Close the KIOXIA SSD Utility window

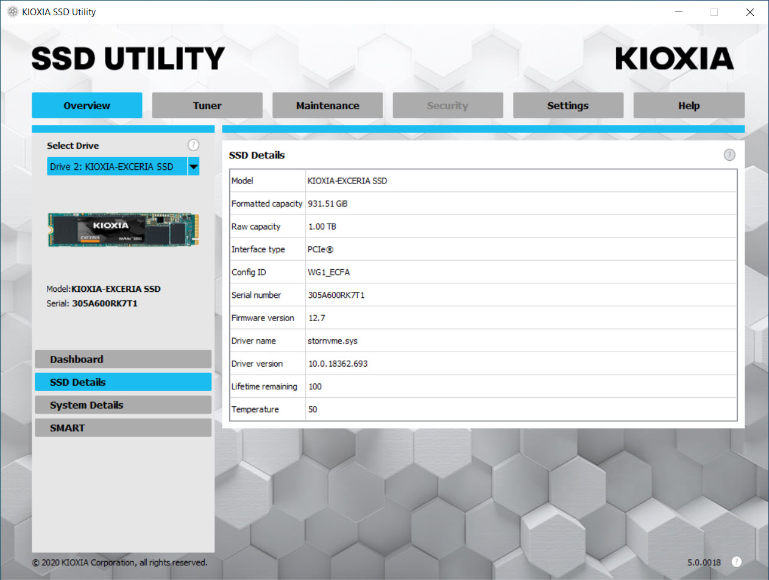[x=750, y=12]
